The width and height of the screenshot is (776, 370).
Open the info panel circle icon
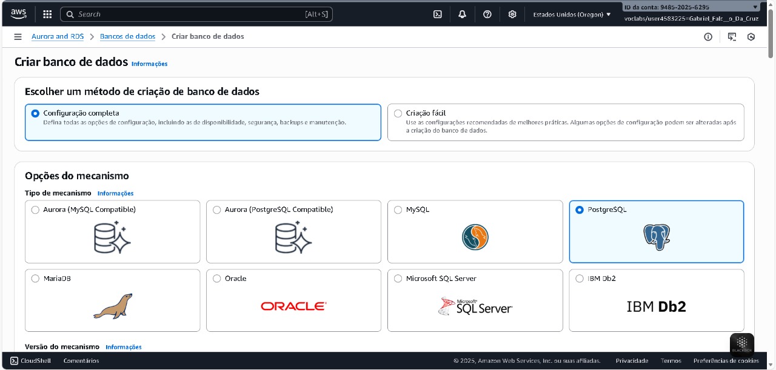708,37
